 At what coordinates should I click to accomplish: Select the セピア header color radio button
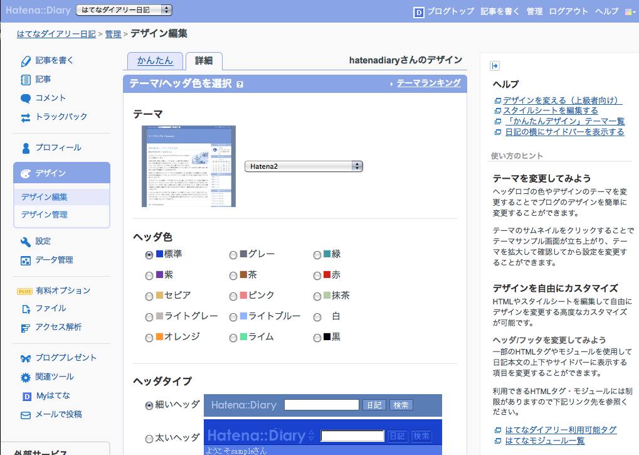pyautogui.click(x=149, y=296)
